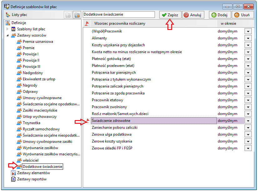Screen dimensions: 258x191
Task: Click the new folder icon beside Listy płac
Action: click(x=68, y=15)
